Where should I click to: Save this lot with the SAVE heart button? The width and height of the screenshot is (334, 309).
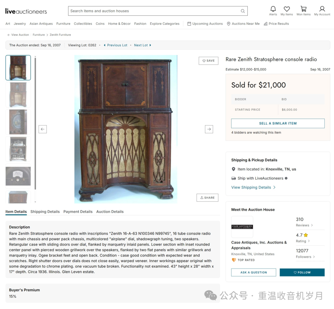(208, 61)
